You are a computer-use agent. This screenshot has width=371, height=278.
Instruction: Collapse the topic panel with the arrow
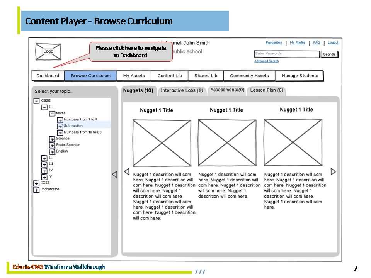coord(114,175)
